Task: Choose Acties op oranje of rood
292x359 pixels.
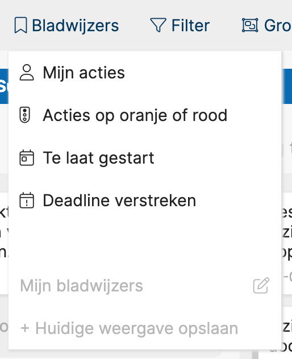Action: 135,115
